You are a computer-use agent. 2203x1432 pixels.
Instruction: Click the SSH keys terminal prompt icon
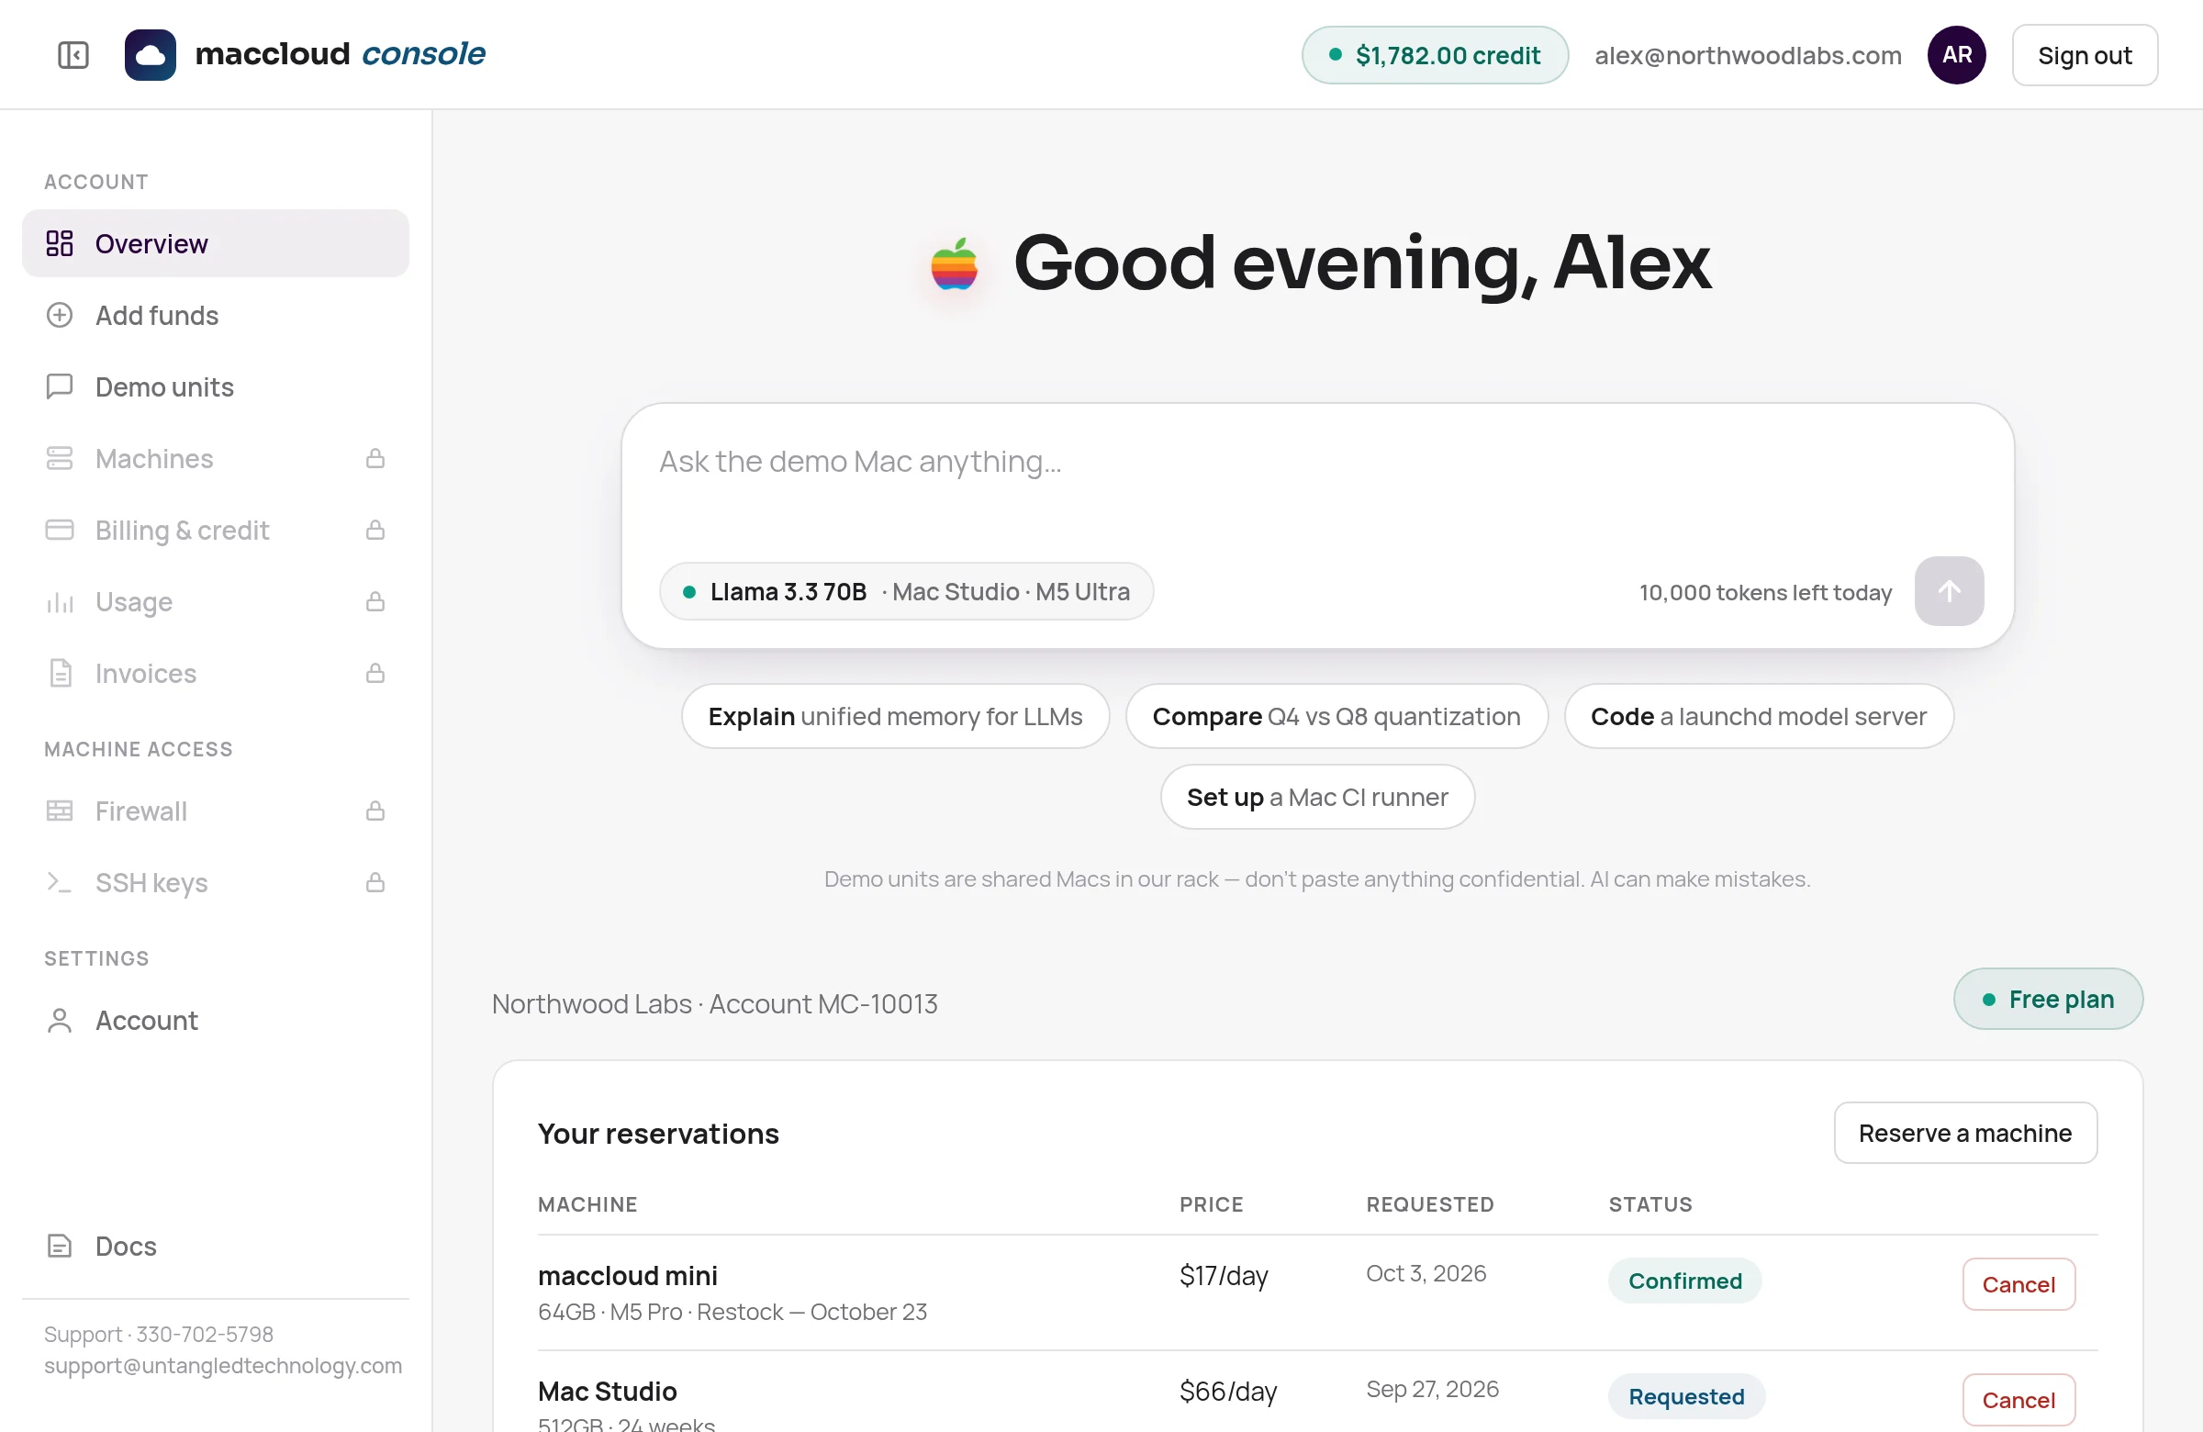(x=60, y=882)
